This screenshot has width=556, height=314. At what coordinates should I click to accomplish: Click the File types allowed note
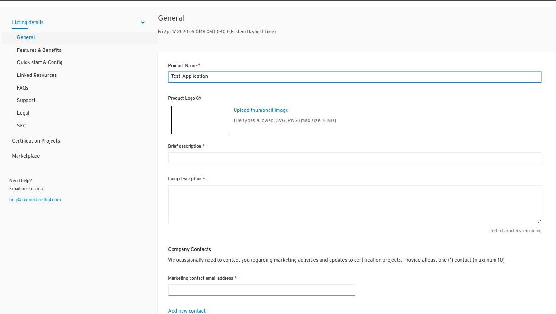[x=285, y=121]
